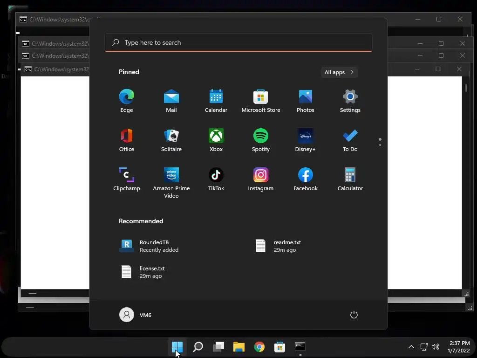Viewport: 477px width, 358px height.
Task: Open taskbar Search magnifier
Action: (x=198, y=347)
